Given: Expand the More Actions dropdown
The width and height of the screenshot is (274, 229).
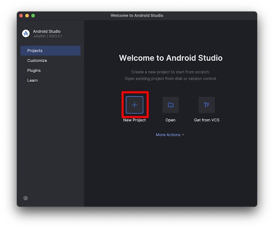Looking at the screenshot, I should [170, 135].
